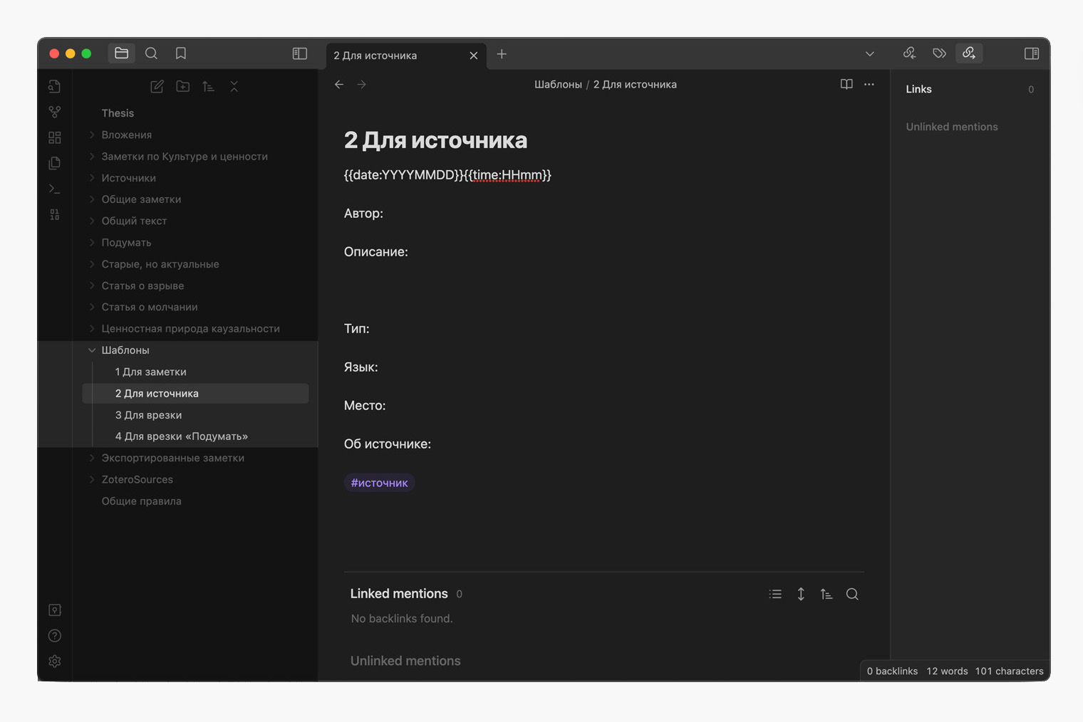This screenshot has height=722, width=1083.
Task: Expand Unlinked mentions under the note
Action: [x=405, y=661]
